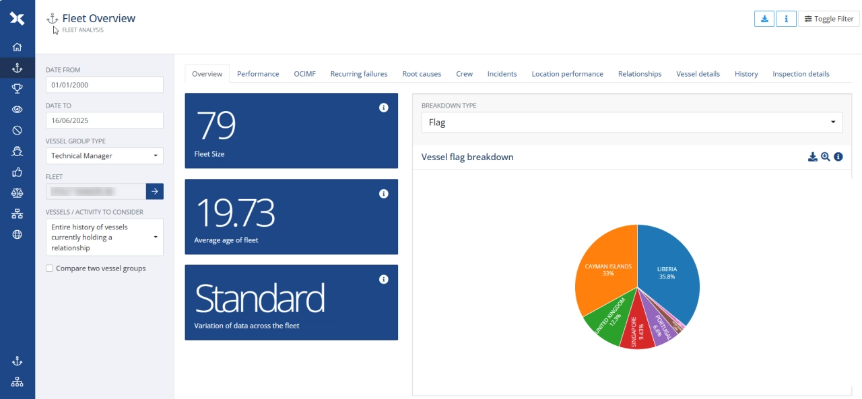Open the globe icon in the sidebar
This screenshot has width=862, height=399.
pos(18,235)
